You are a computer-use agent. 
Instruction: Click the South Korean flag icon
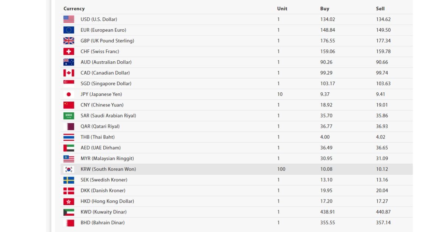(x=69, y=169)
